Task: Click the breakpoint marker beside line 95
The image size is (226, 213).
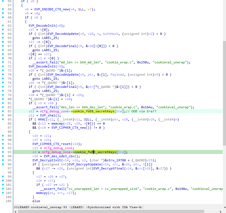Action: click(3, 160)
